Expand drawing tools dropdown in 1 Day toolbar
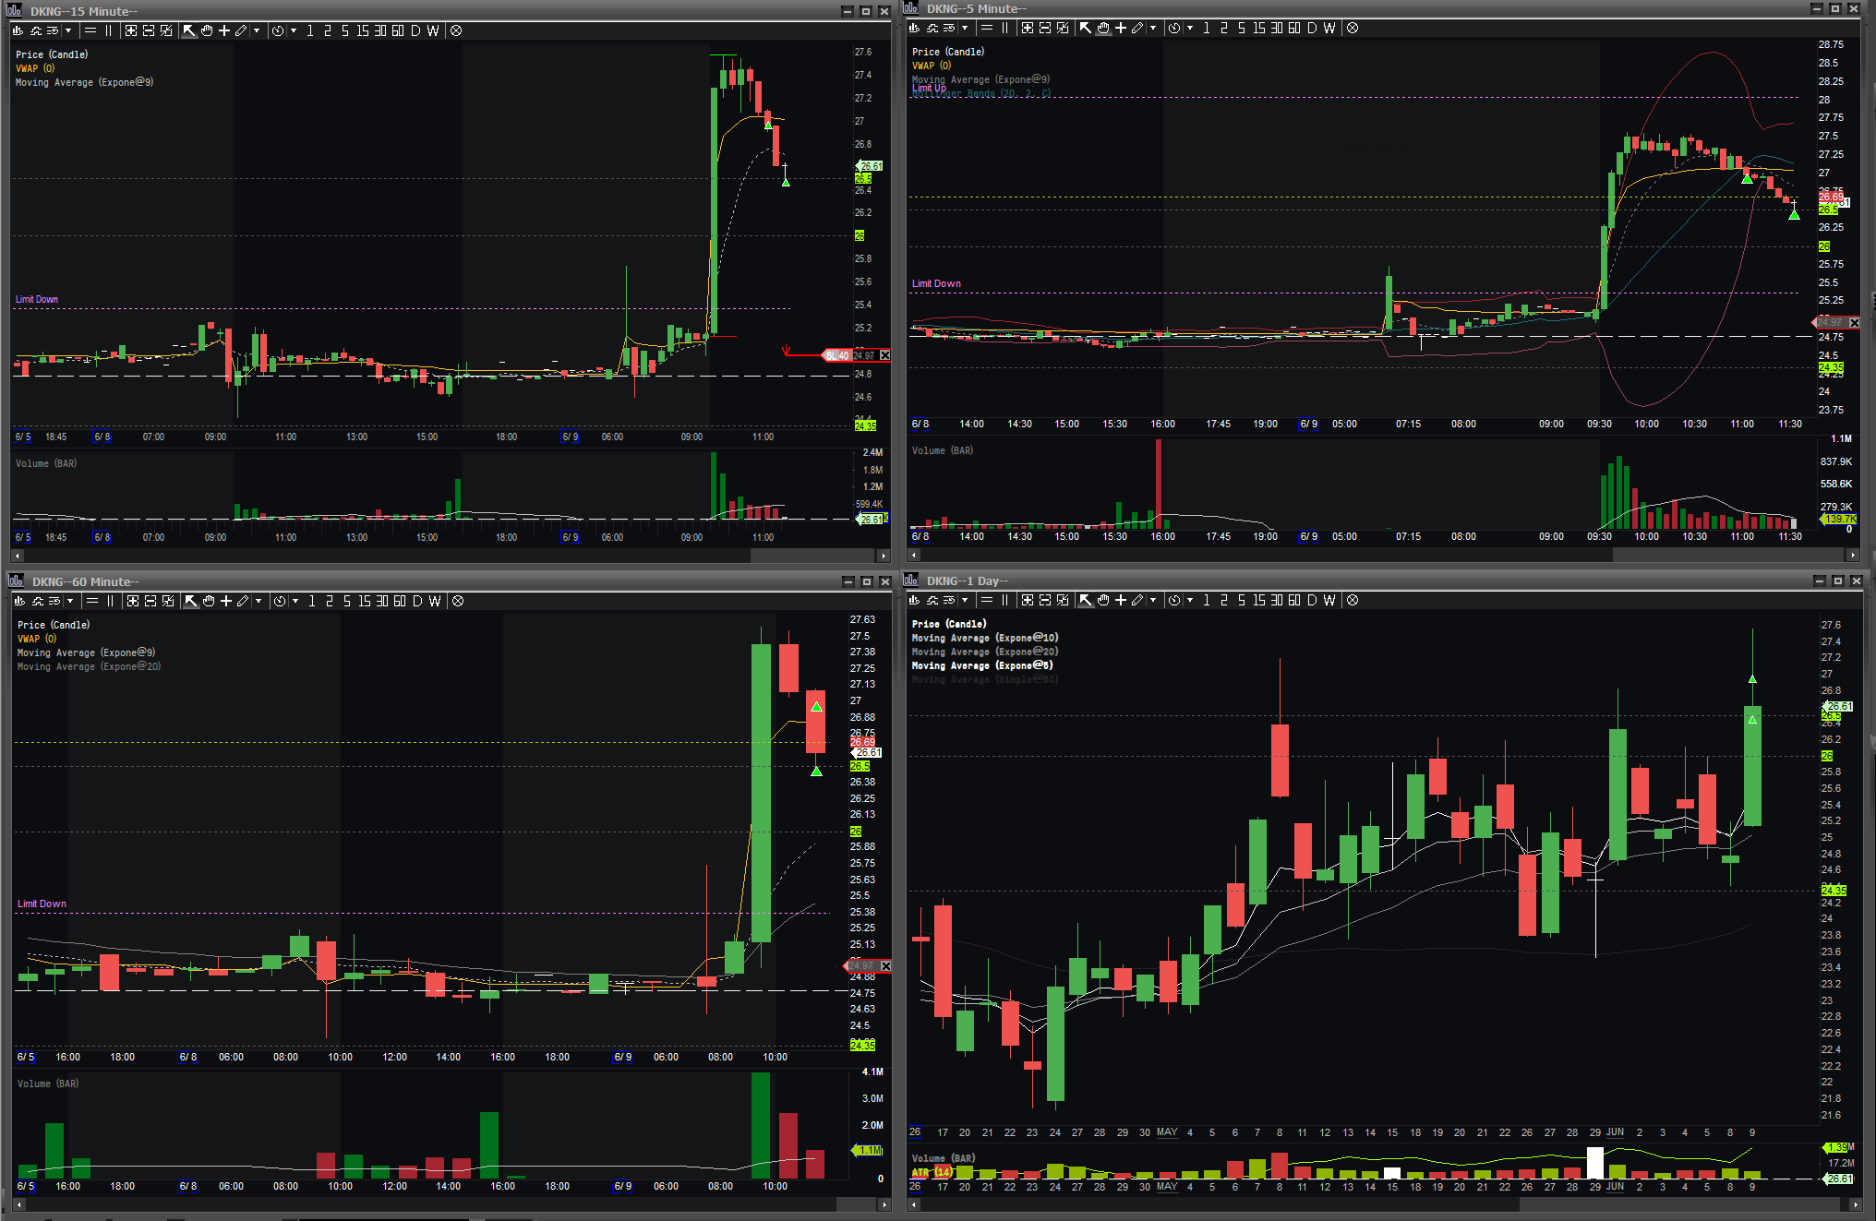This screenshot has height=1221, width=1876. pos(1153,600)
